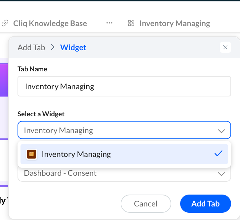Click the breadcrumb arrow after Add Tab
The height and width of the screenshot is (220, 240).
pos(53,47)
